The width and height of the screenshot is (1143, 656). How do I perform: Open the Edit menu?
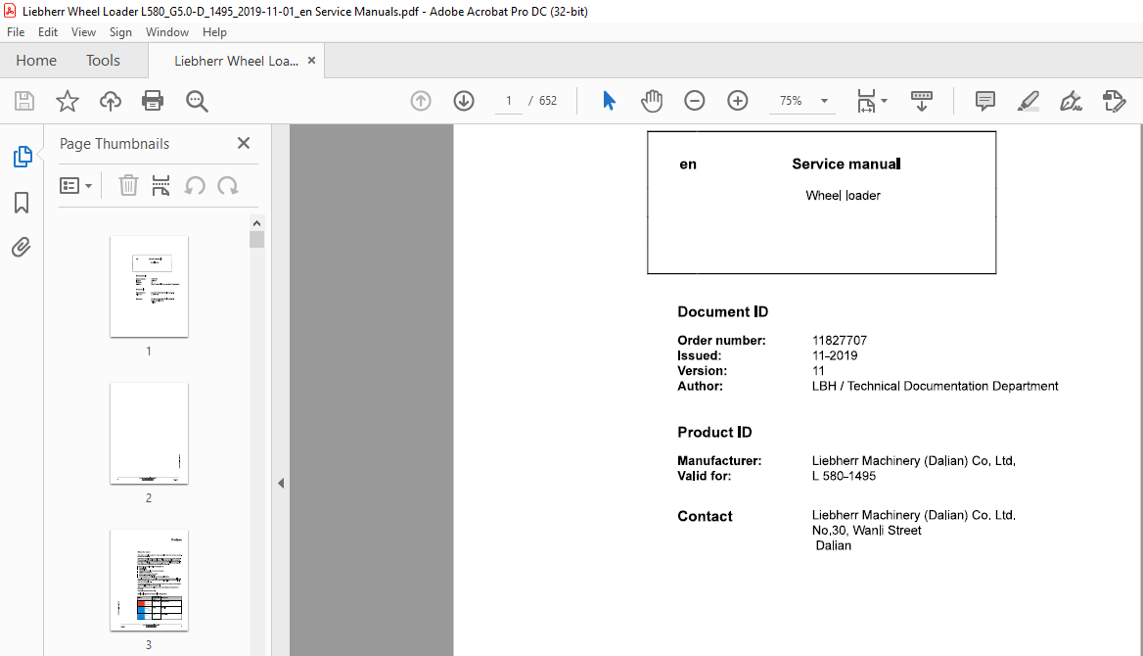[x=47, y=32]
